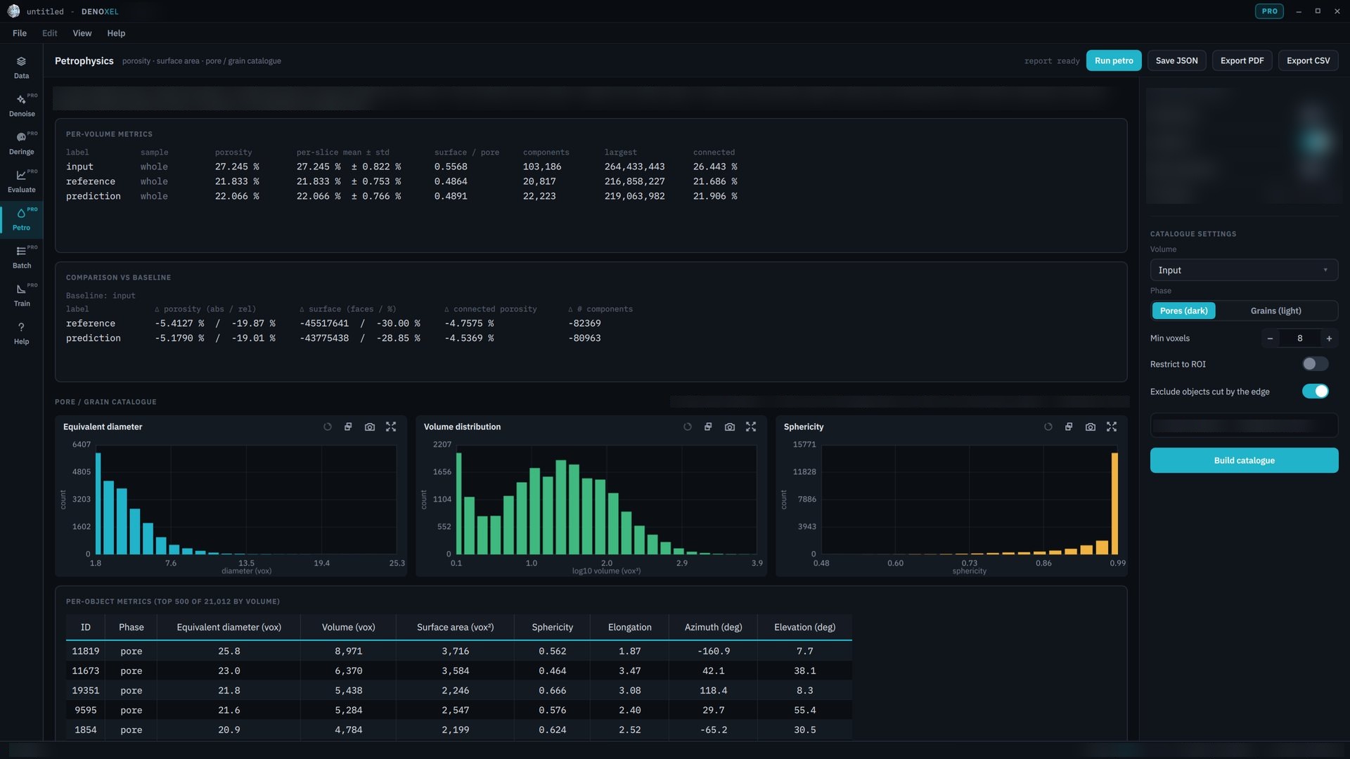Open the Help sidebar item

pos(21,333)
